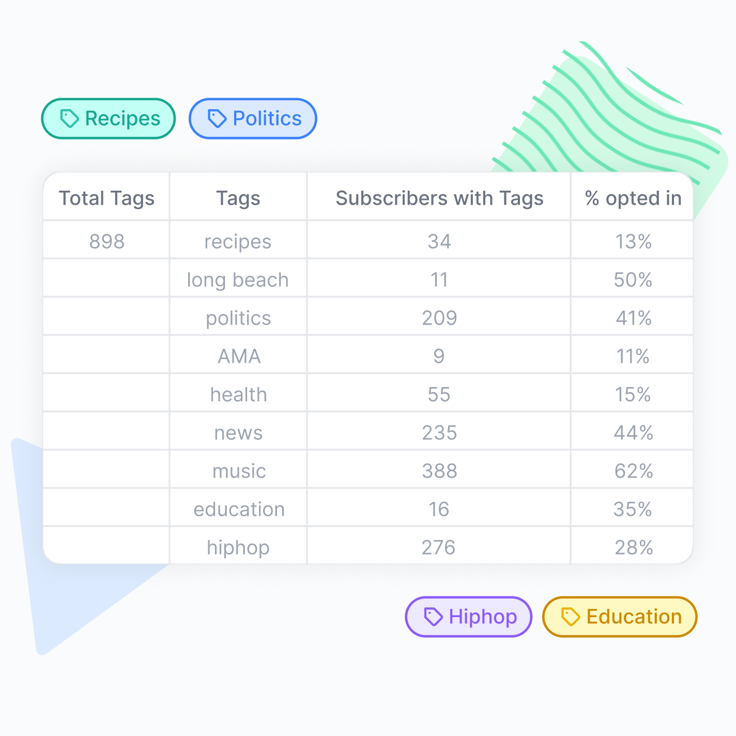The width and height of the screenshot is (736, 736).
Task: Select the news tag row
Action: click(238, 433)
